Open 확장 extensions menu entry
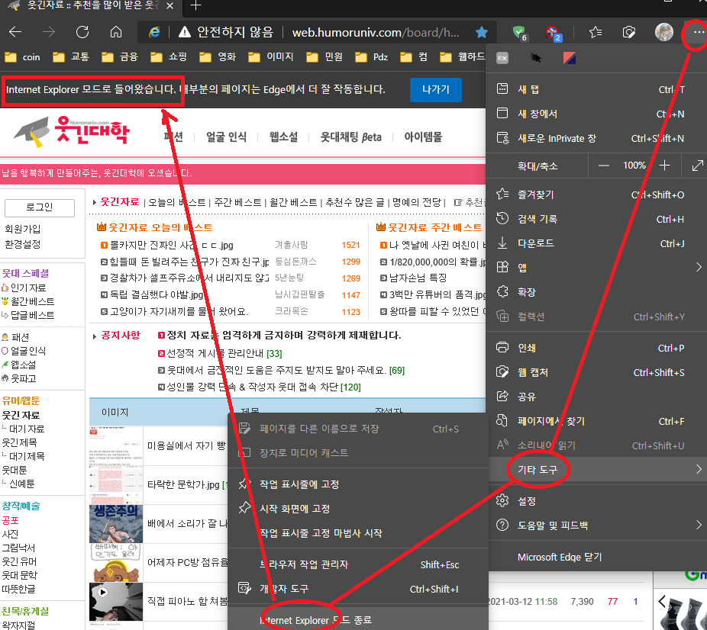707x630 pixels. click(x=597, y=292)
